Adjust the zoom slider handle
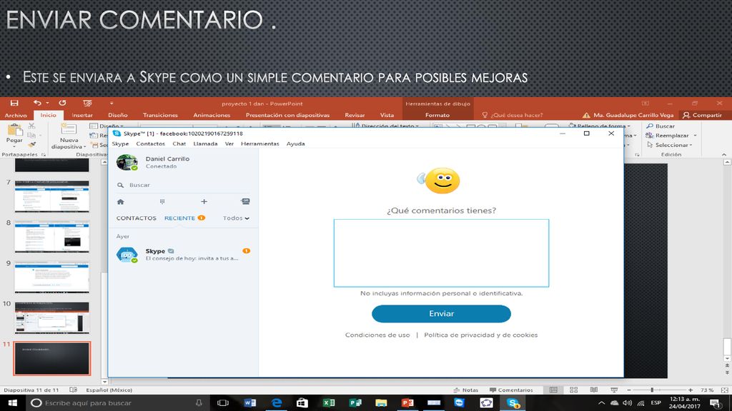This screenshot has width=732, height=411. (x=652, y=390)
